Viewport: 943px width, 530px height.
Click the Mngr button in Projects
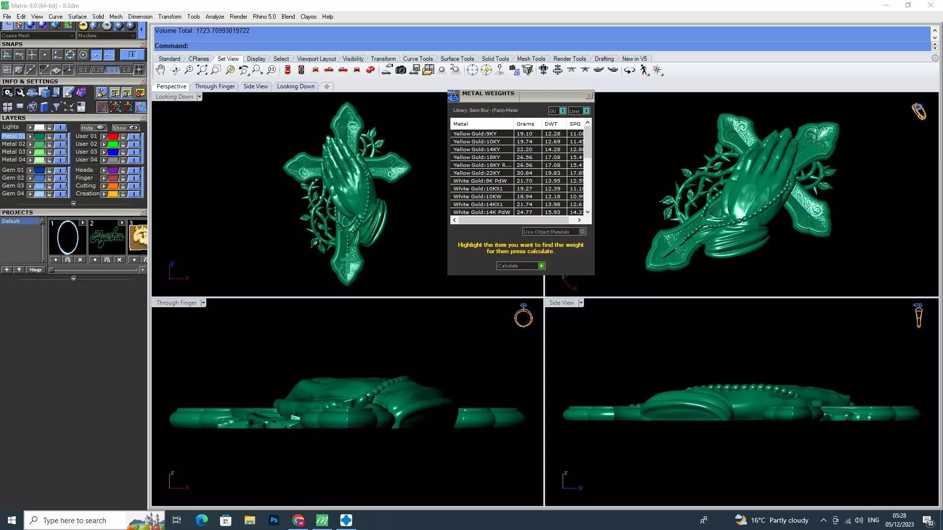point(35,270)
